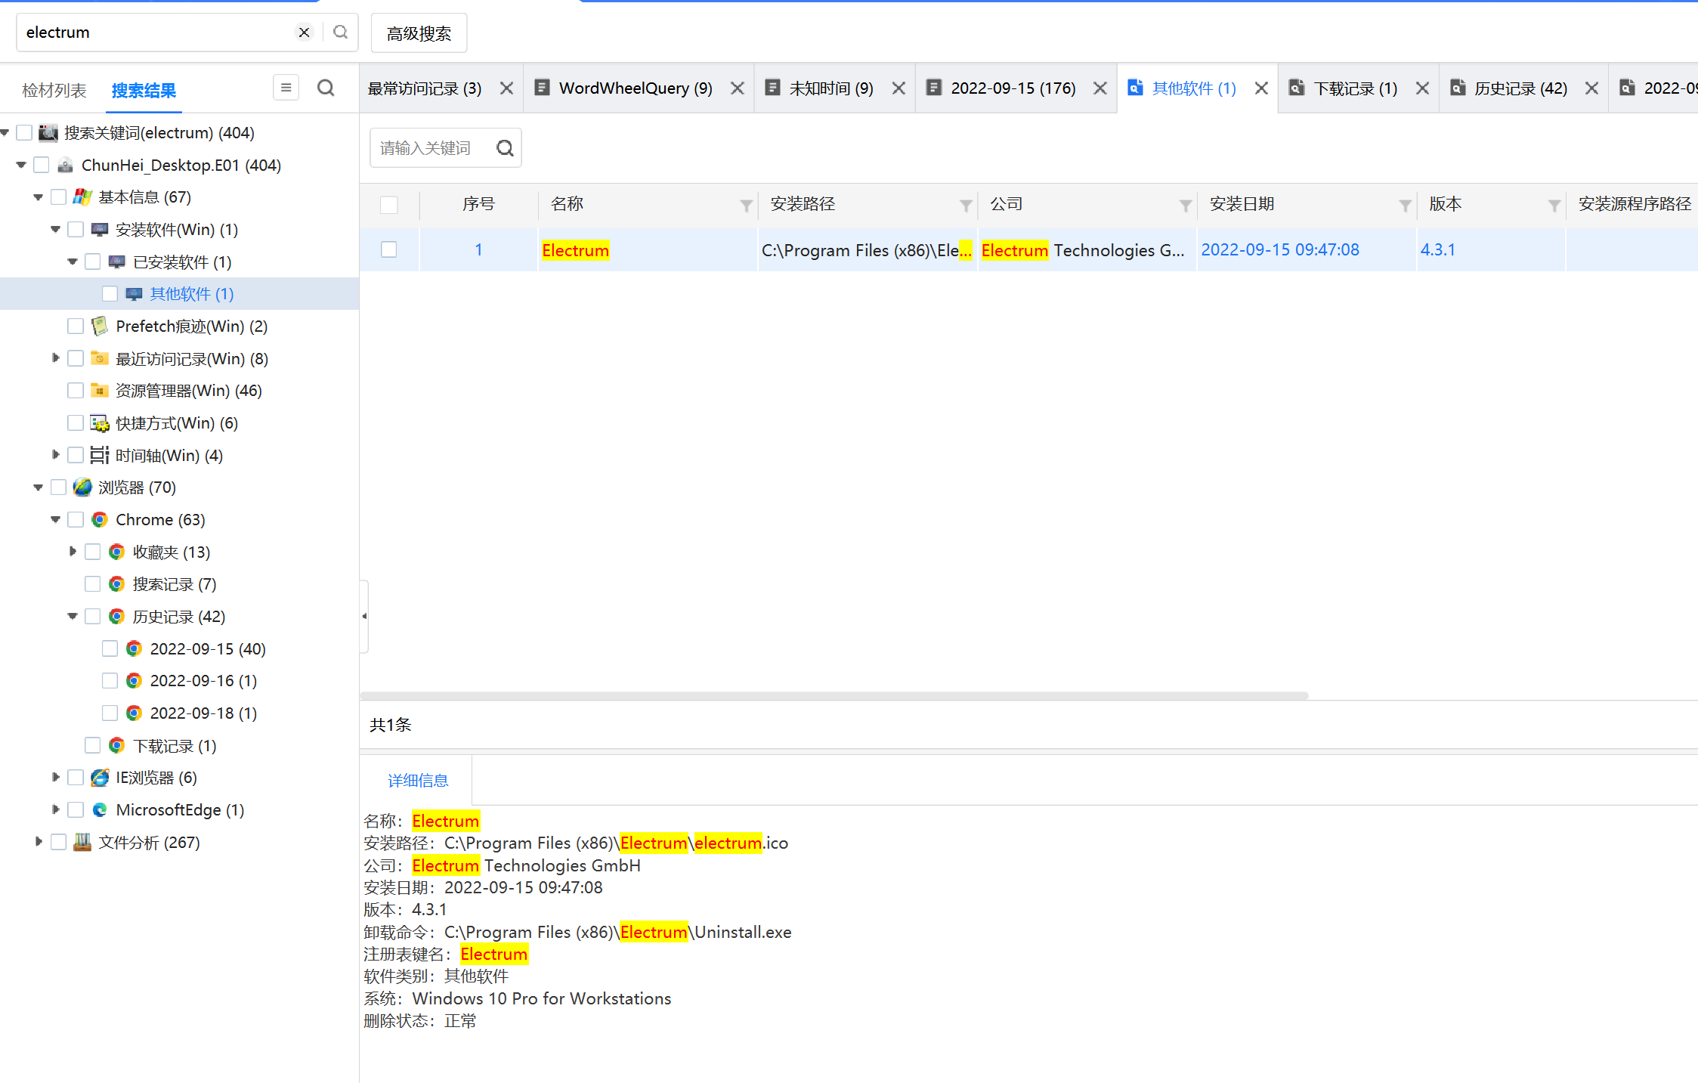Check the ChunHei_Desktop.E01 checkbox
Image resolution: width=1698 pixels, height=1083 pixels.
tap(42, 165)
